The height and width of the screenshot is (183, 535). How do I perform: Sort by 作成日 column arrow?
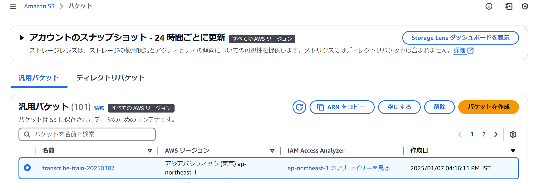tap(513, 151)
